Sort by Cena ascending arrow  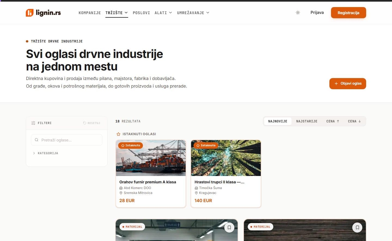pos(333,121)
